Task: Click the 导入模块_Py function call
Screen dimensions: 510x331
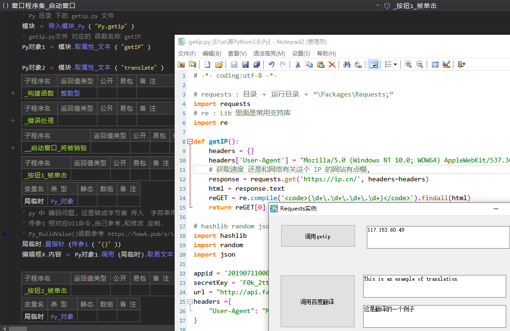Action: point(66,26)
